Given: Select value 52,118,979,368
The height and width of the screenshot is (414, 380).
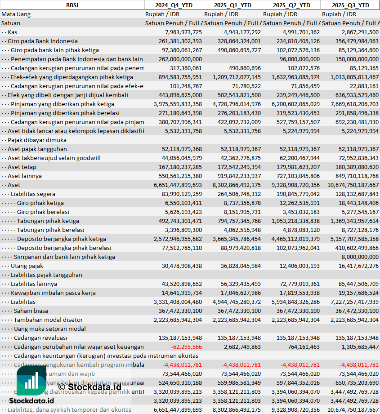Looking at the screenshot, I should coord(182,149).
